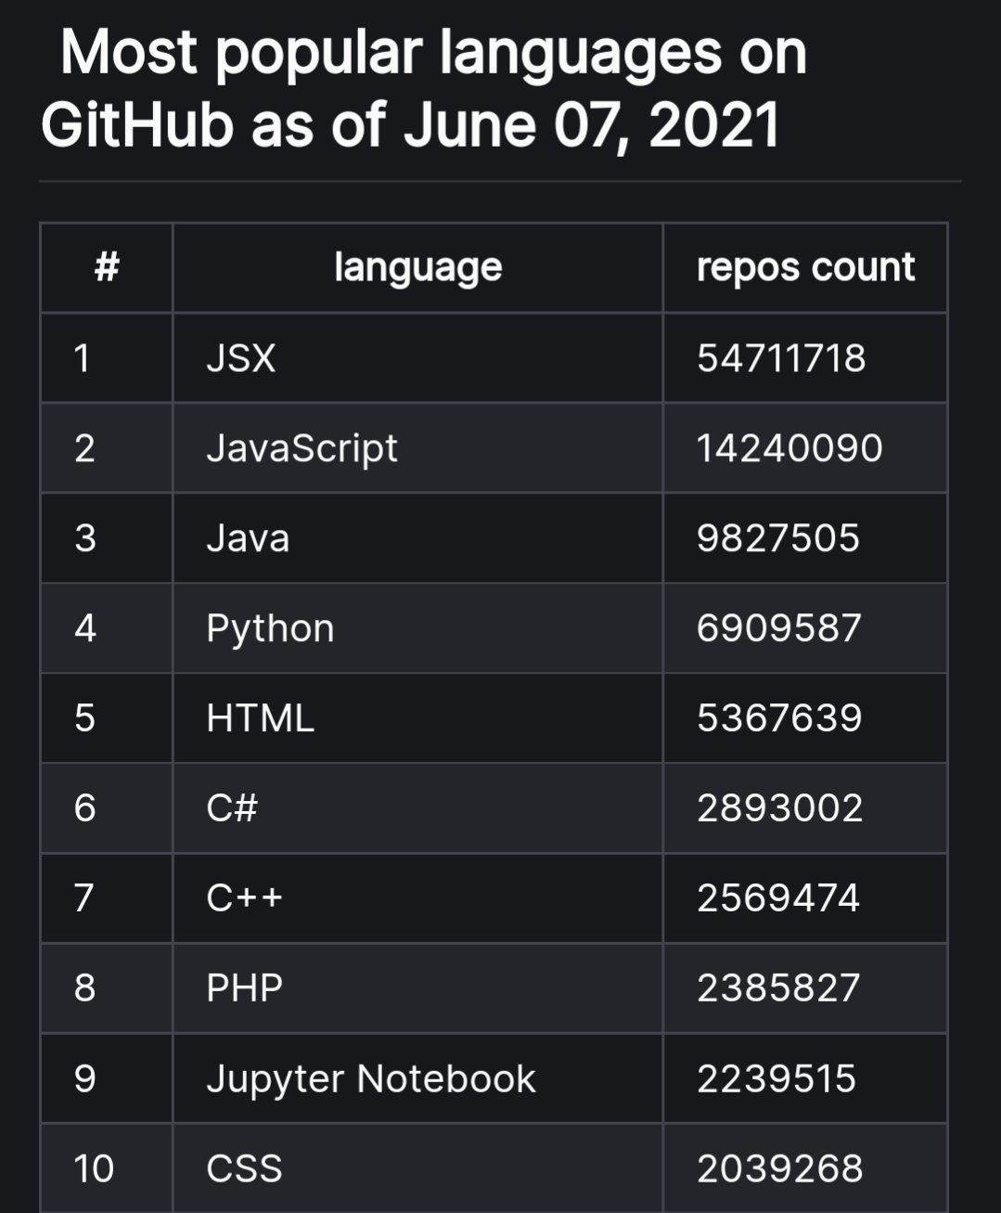Select the JSX language cell

(417, 358)
